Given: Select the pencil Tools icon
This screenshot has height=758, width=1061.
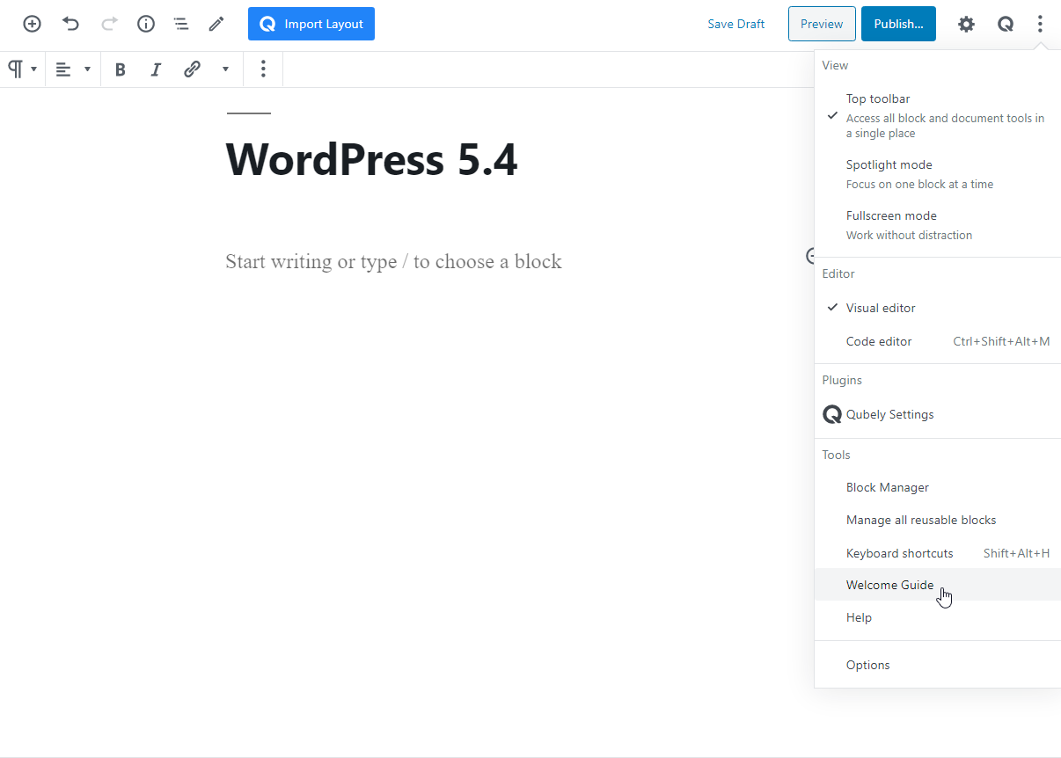Looking at the screenshot, I should pyautogui.click(x=216, y=24).
